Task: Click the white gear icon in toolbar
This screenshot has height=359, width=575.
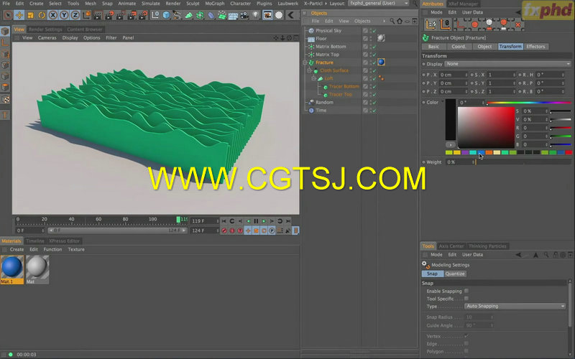Action: point(279,15)
